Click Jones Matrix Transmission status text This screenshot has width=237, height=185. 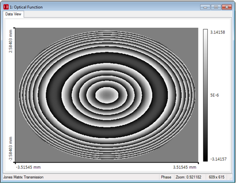[x=24, y=177]
